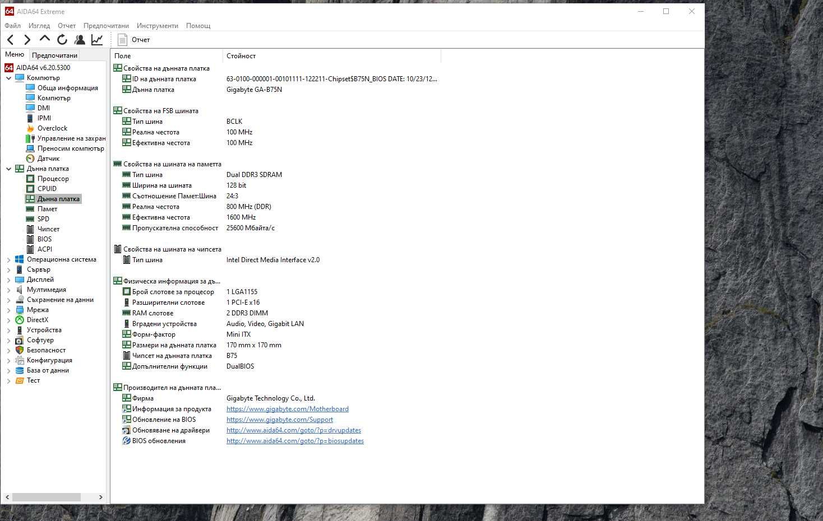
Task: Open gigabyte.com/Motherboard product link
Action: 288,409
